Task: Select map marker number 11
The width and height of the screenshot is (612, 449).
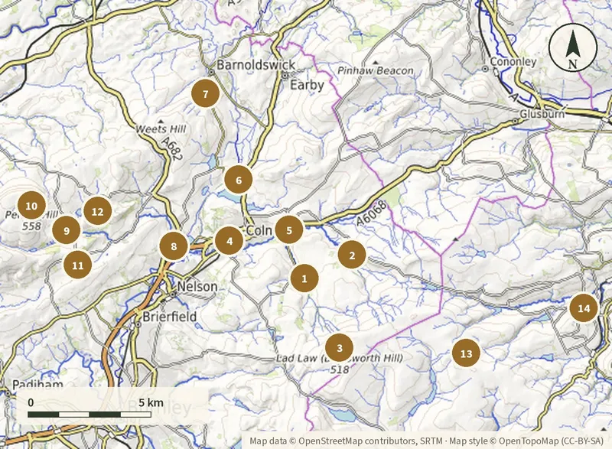Action: [78, 265]
